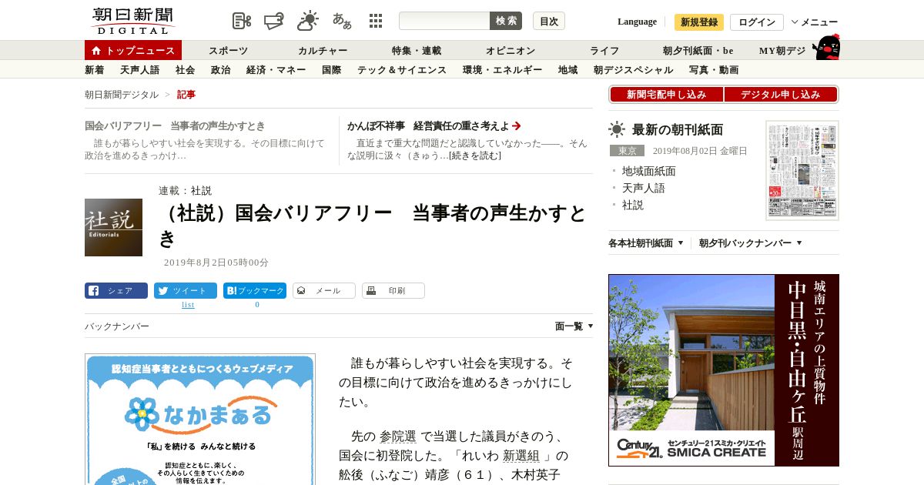This screenshot has width=924, height=485.
Task: Open 新着 in the sub navigation
Action: [x=95, y=70]
